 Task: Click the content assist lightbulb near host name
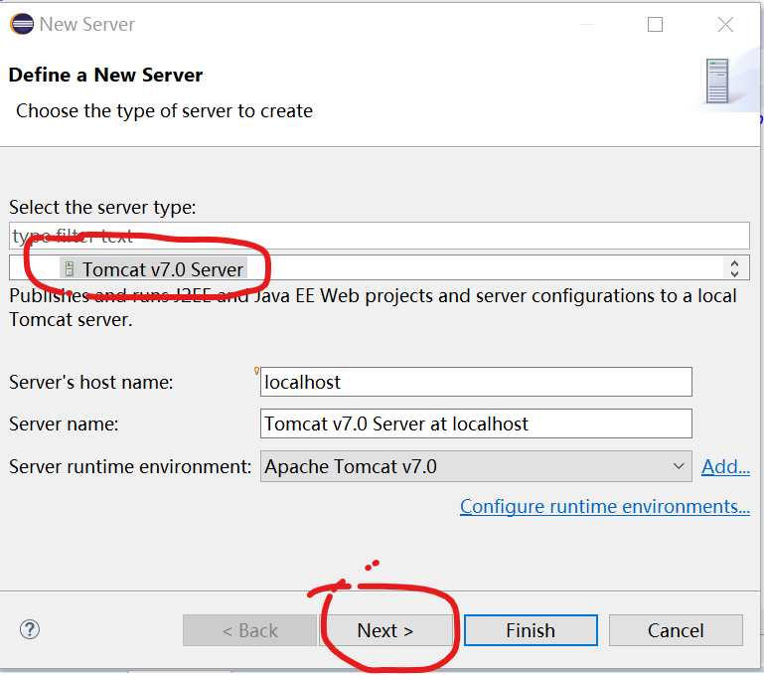[256, 371]
